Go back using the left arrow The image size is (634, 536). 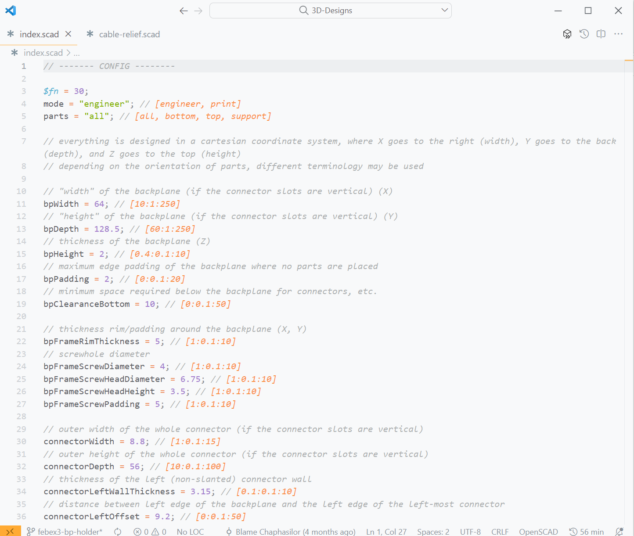[184, 11]
